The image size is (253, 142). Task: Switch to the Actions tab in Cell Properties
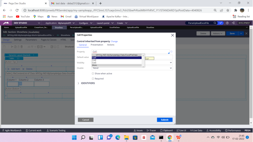[x=111, y=45]
